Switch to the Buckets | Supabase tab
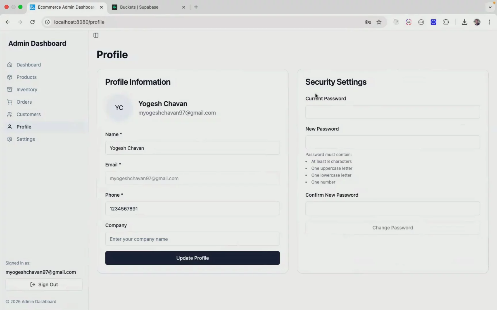 [x=139, y=7]
